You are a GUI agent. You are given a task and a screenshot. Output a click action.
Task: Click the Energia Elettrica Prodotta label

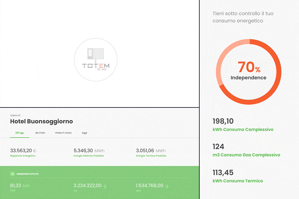(88, 156)
